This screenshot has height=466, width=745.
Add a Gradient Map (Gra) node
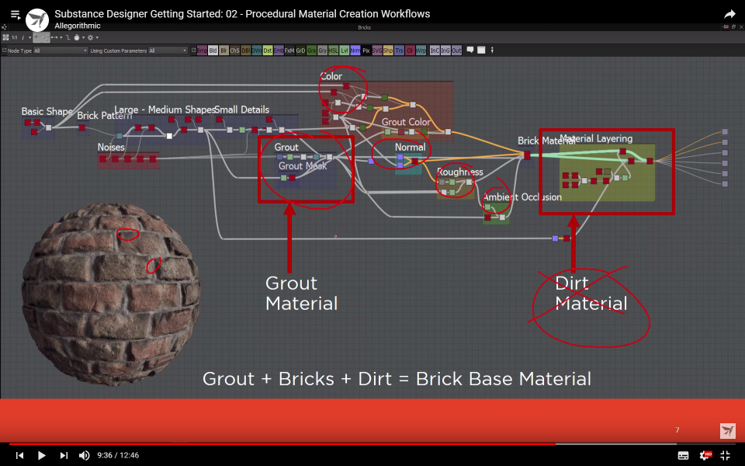point(311,50)
